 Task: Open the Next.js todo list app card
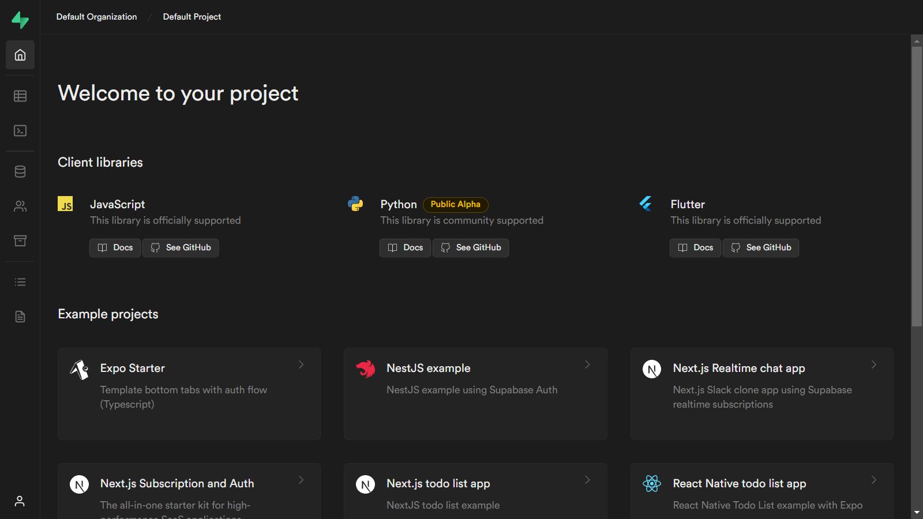coord(475,490)
